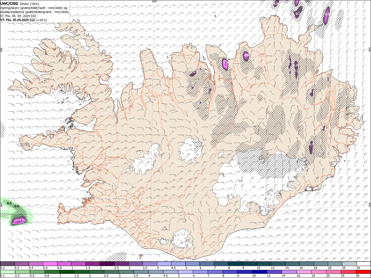Click the '25' label under the rain legend row

(342, 276)
